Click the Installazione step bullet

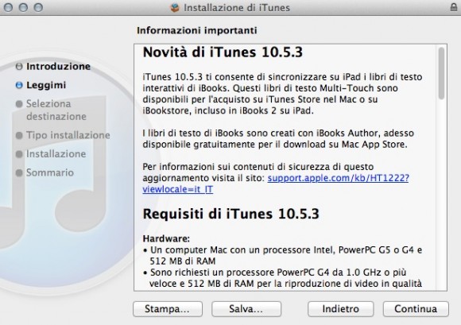pyautogui.click(x=19, y=154)
